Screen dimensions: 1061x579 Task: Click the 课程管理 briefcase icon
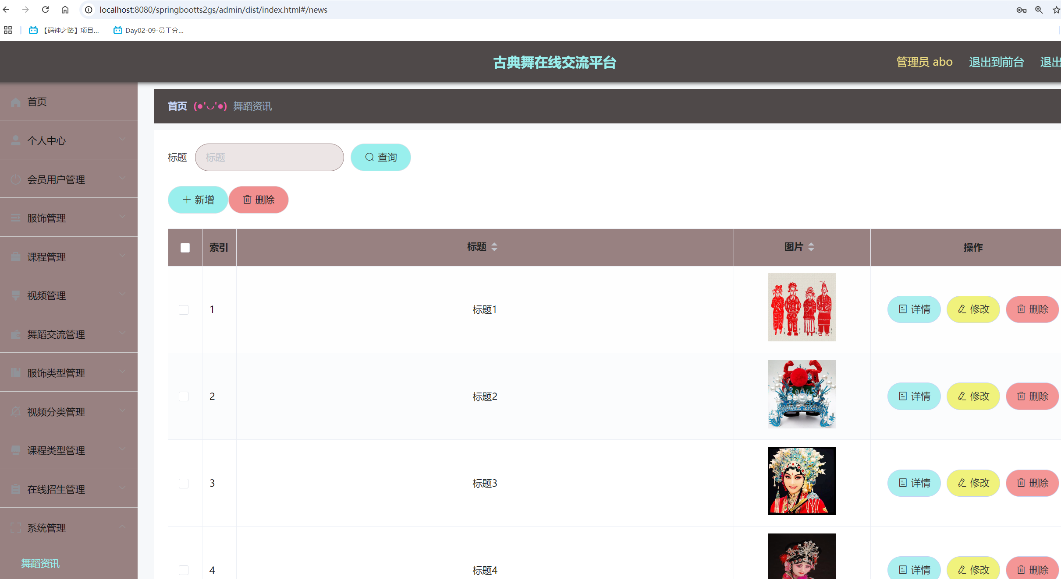[16, 257]
